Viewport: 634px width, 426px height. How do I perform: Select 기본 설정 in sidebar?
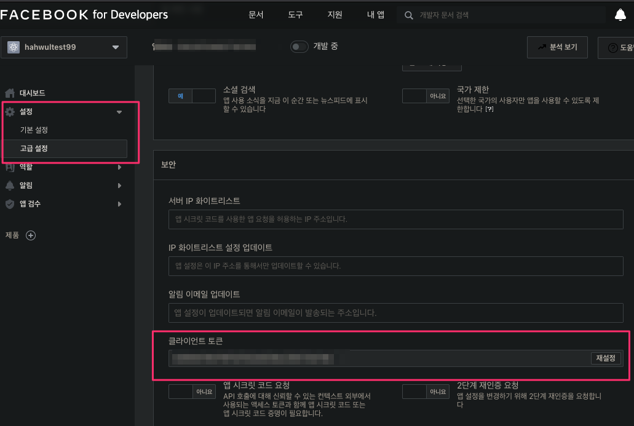[34, 130]
